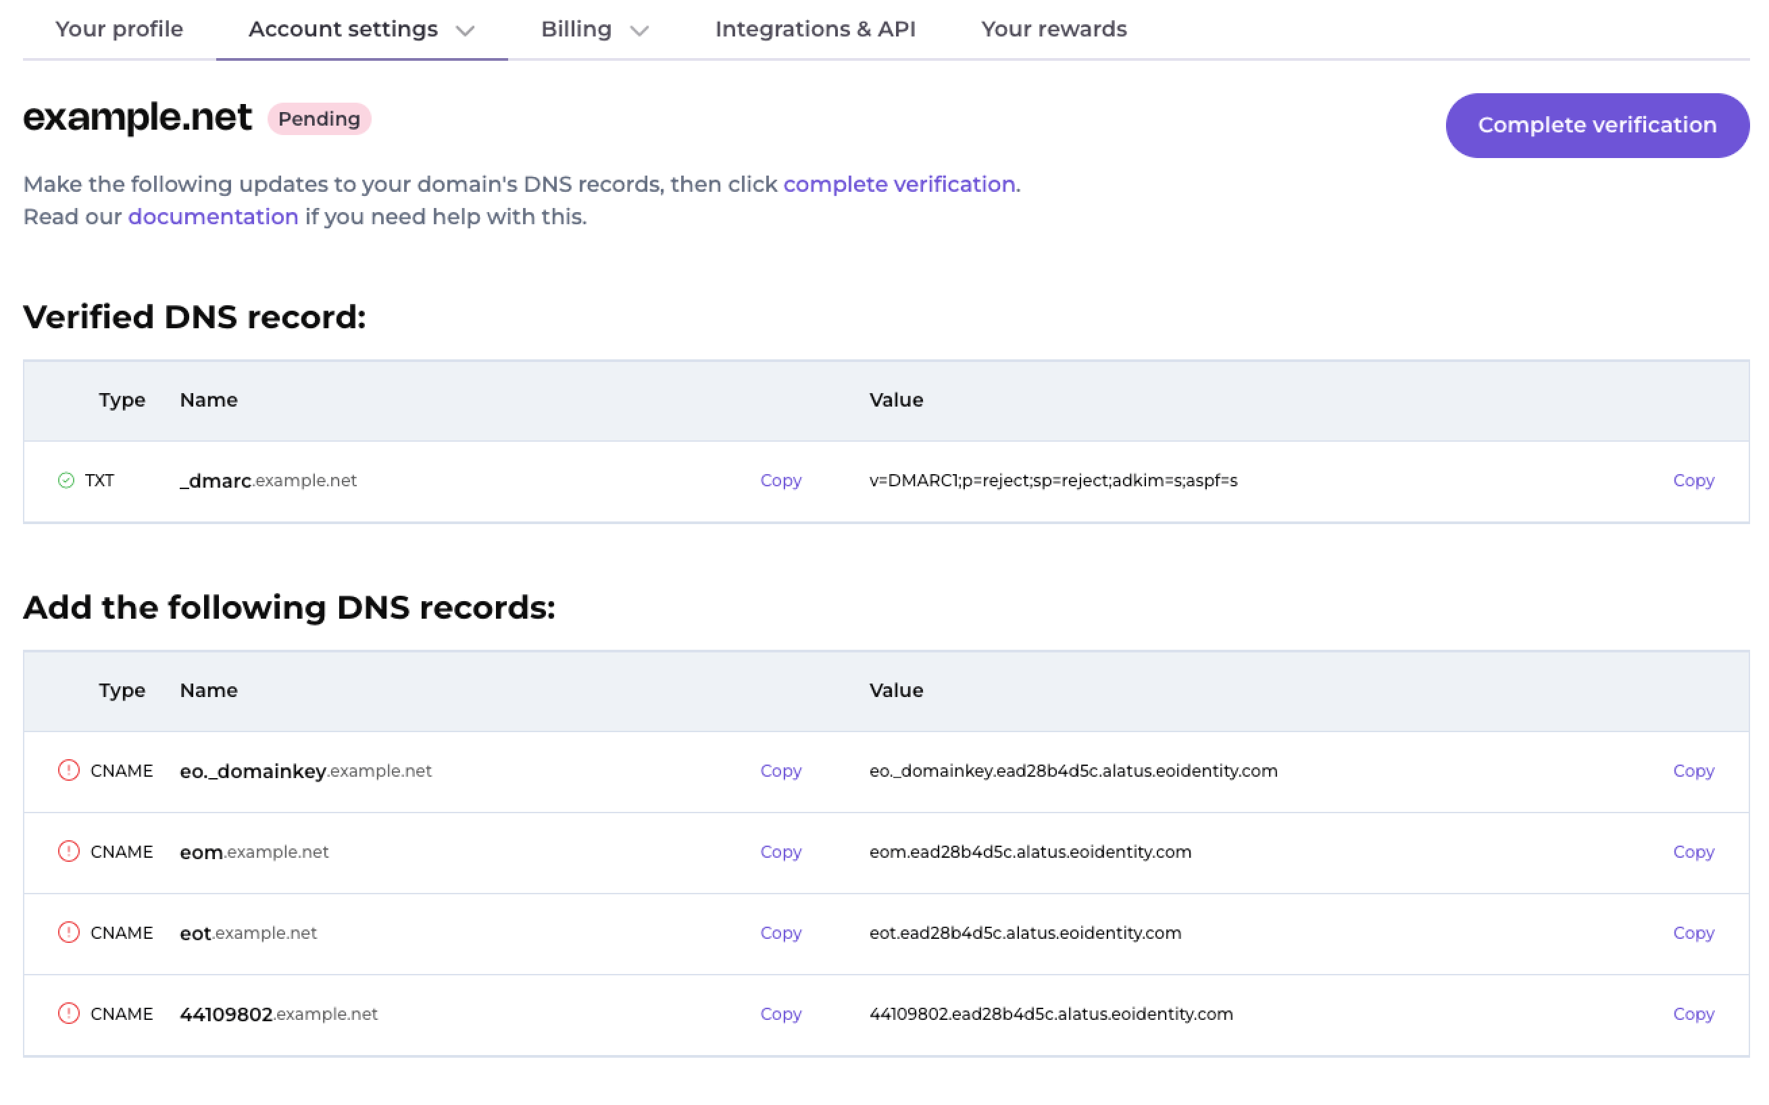Click the red warning icon beside eot record

pyautogui.click(x=69, y=933)
